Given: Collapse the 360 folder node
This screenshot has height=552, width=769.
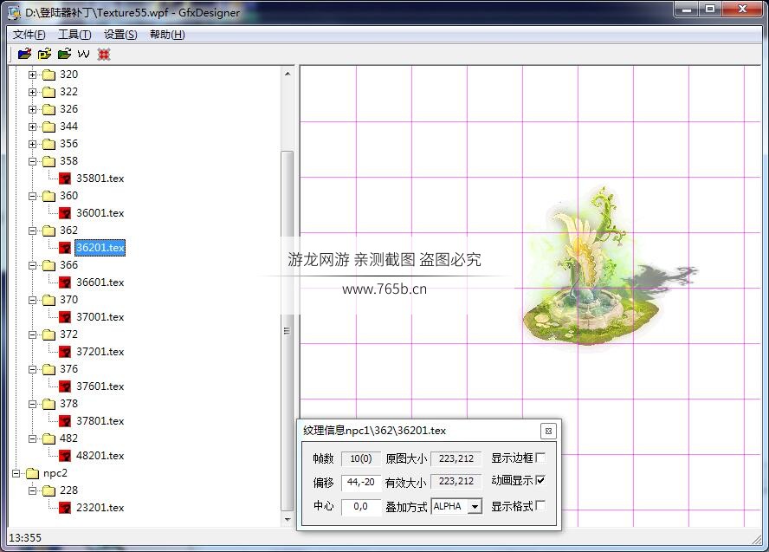Looking at the screenshot, I should (32, 196).
